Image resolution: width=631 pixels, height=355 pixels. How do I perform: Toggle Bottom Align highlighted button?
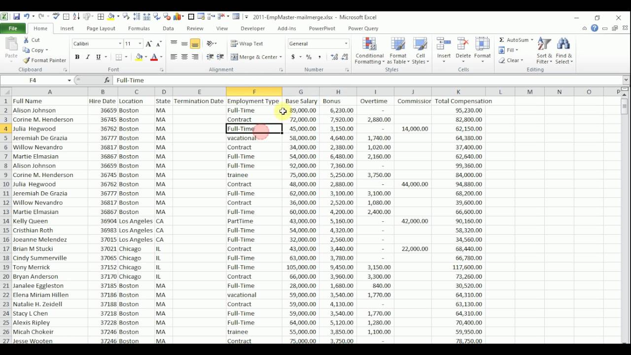195,44
